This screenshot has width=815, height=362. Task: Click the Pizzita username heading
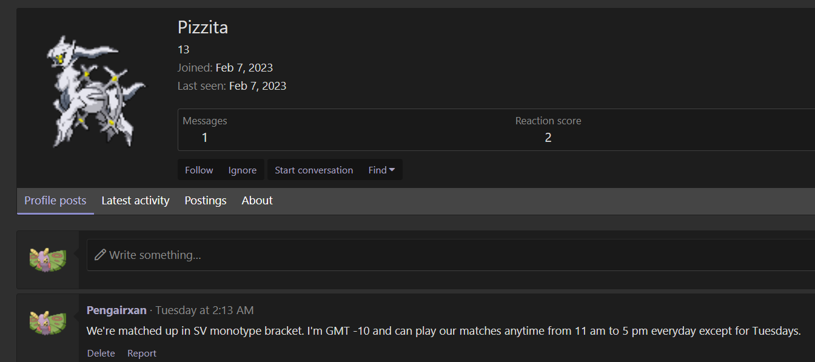203,27
